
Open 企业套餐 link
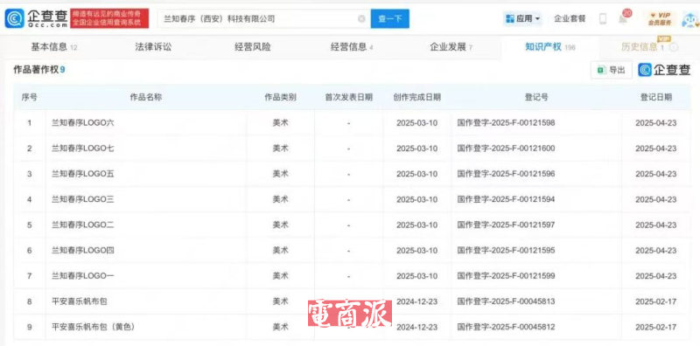[x=570, y=18]
